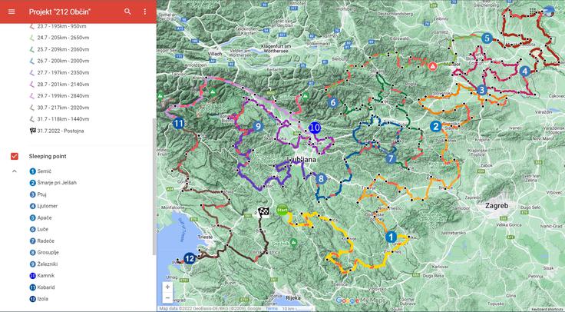This screenshot has height=312, width=565.
Task: Uncheck the Sleeping point layer checkbox
Action: coord(15,156)
